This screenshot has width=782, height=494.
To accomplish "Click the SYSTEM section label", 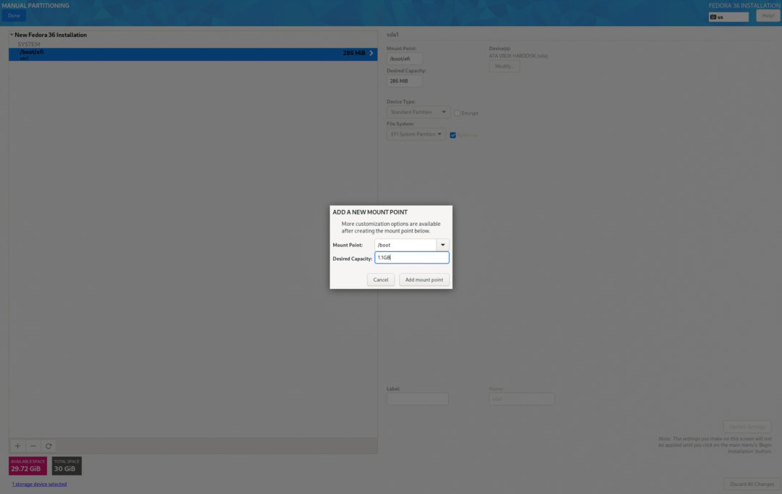I will tap(29, 44).
